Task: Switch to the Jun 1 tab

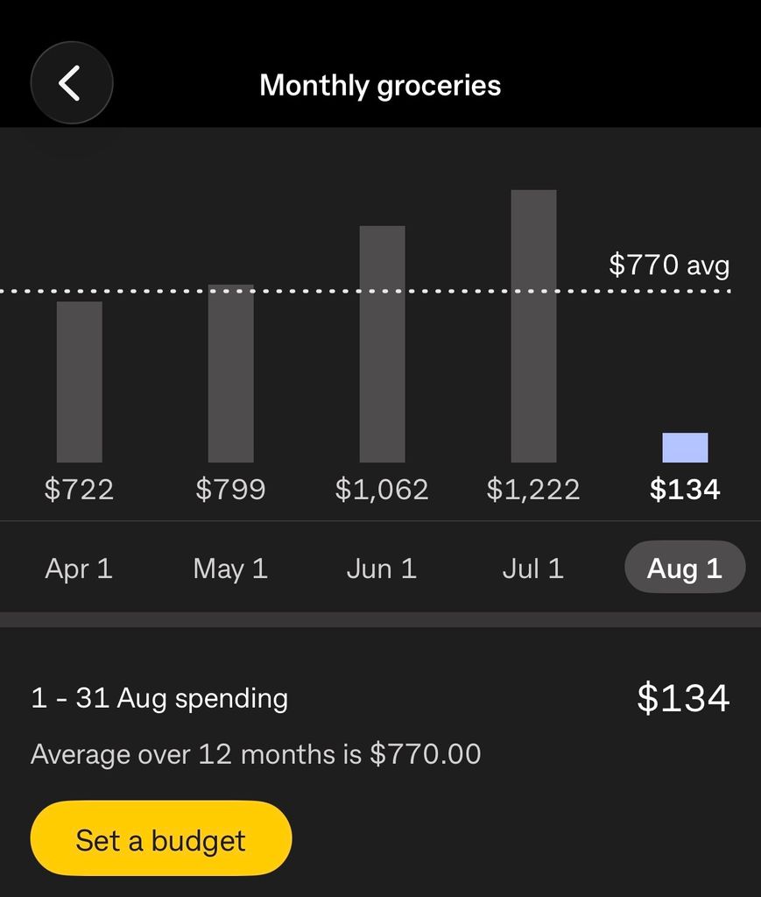Action: point(382,569)
